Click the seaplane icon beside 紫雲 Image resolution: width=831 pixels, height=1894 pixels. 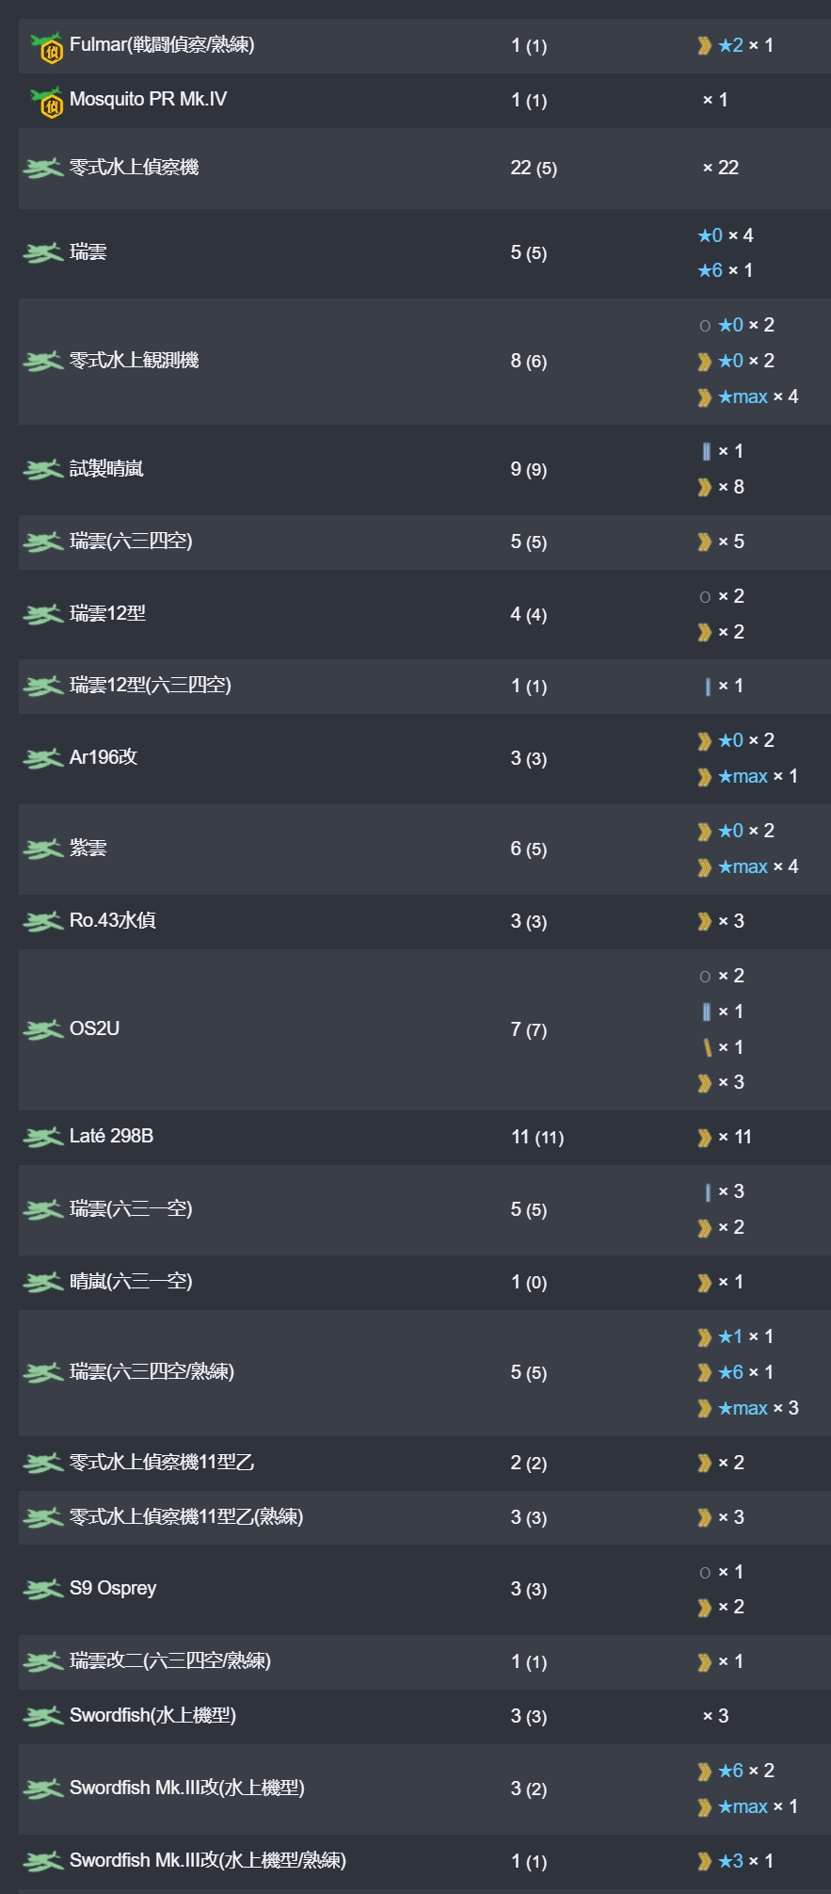42,849
